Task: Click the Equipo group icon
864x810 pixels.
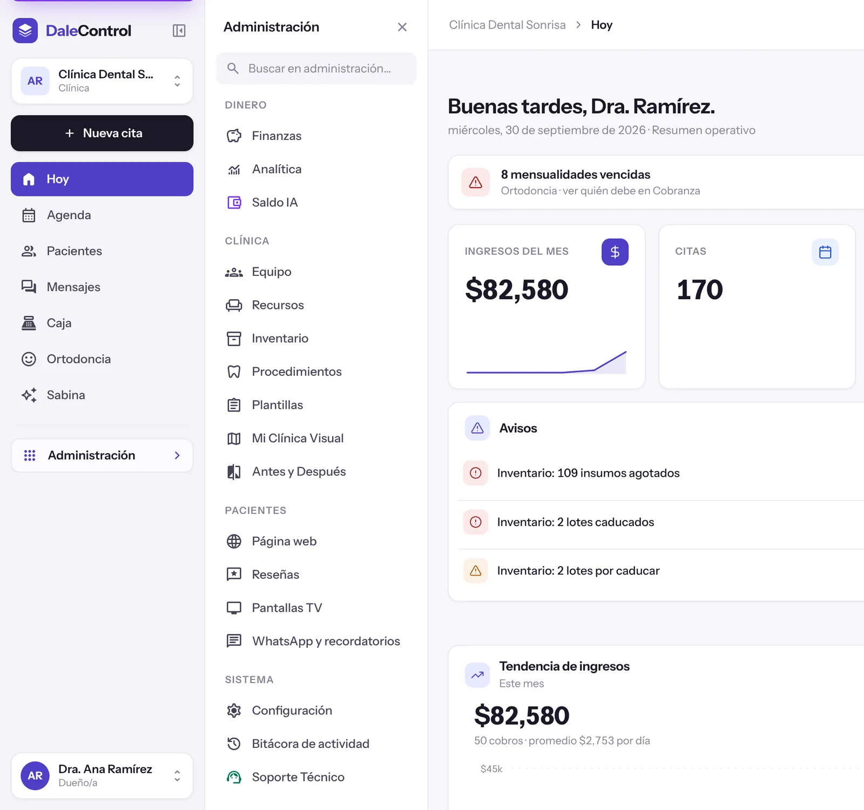Action: point(234,272)
